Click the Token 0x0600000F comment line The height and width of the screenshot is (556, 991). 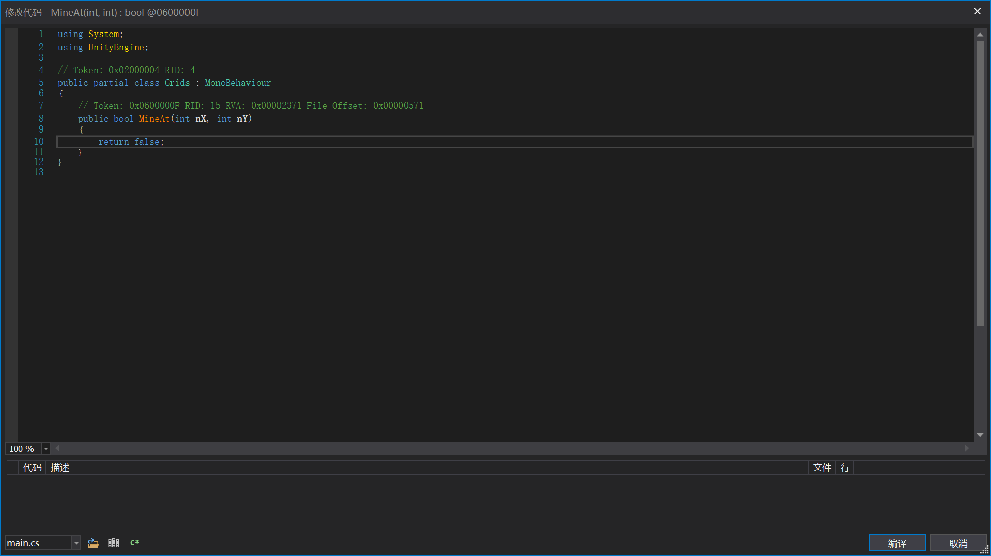pyautogui.click(x=251, y=106)
